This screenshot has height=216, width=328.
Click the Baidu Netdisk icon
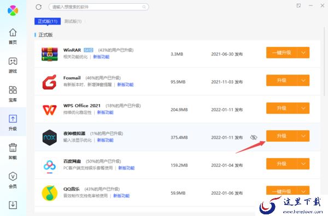(50, 166)
